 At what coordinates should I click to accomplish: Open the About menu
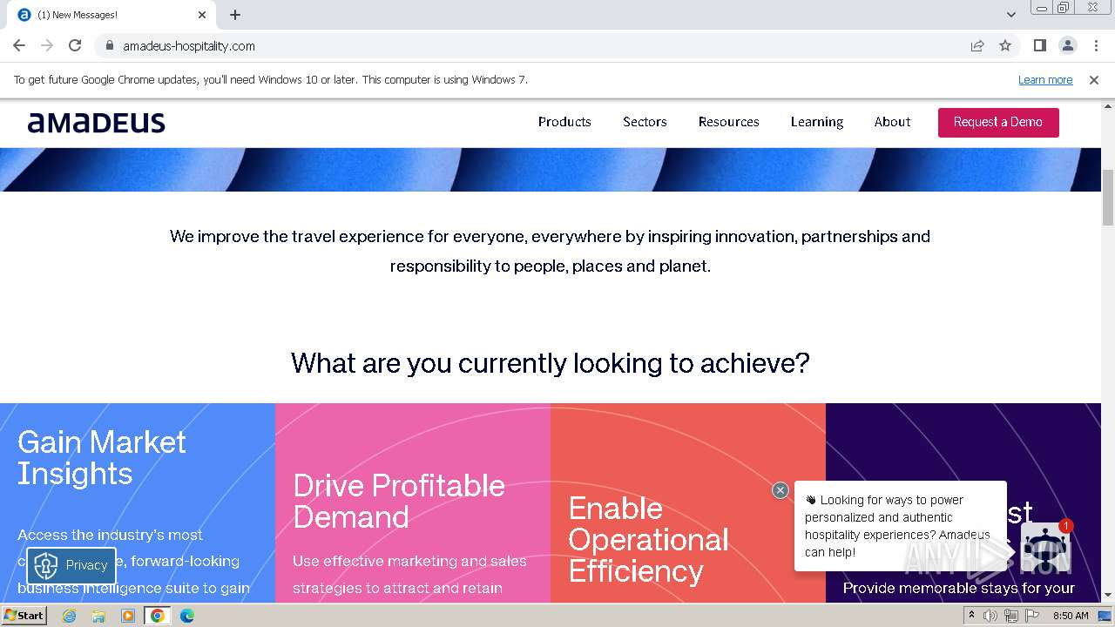pos(892,122)
